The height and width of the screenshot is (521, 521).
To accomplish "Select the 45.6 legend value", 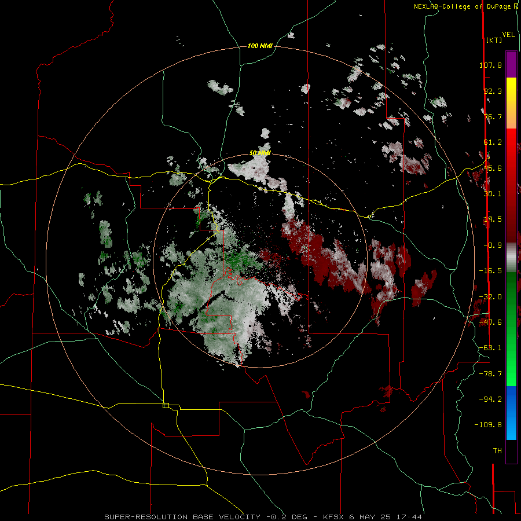I will (x=493, y=168).
